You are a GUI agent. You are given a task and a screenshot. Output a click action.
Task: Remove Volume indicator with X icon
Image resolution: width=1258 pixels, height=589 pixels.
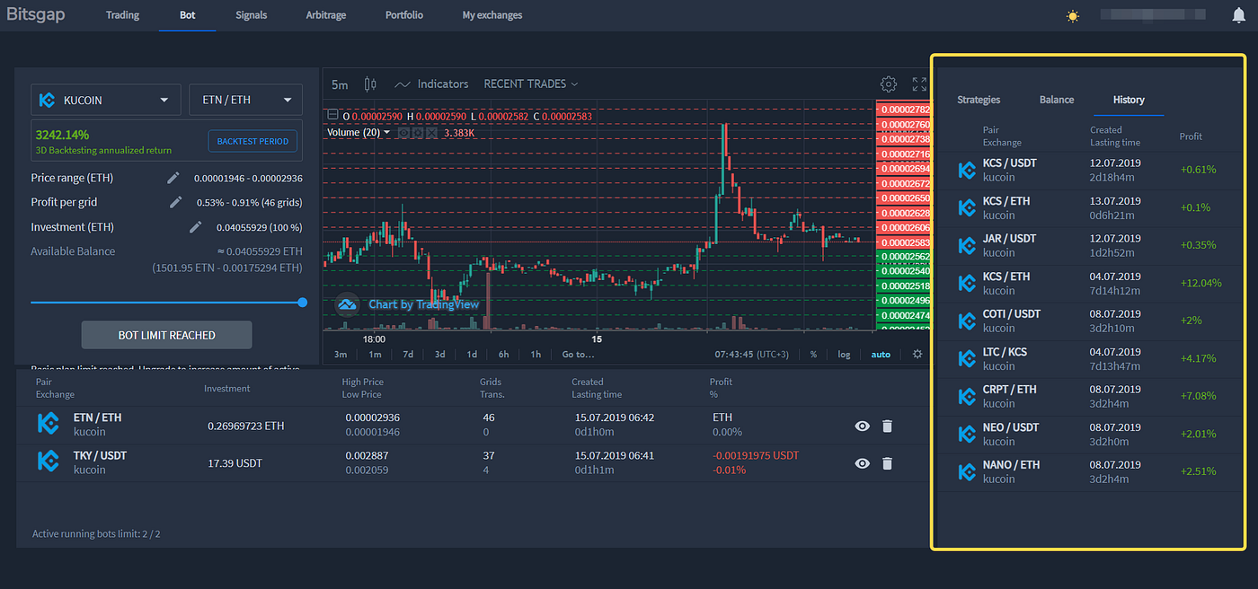[431, 133]
